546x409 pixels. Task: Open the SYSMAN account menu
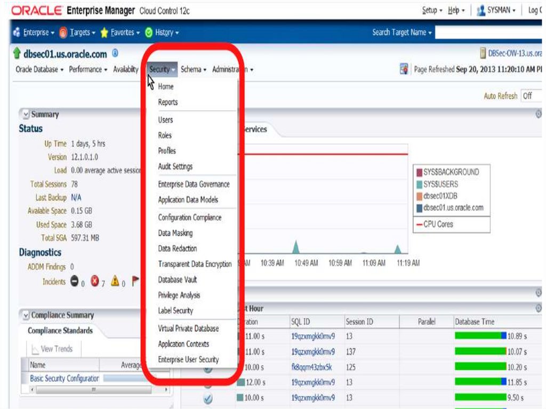pos(501,11)
